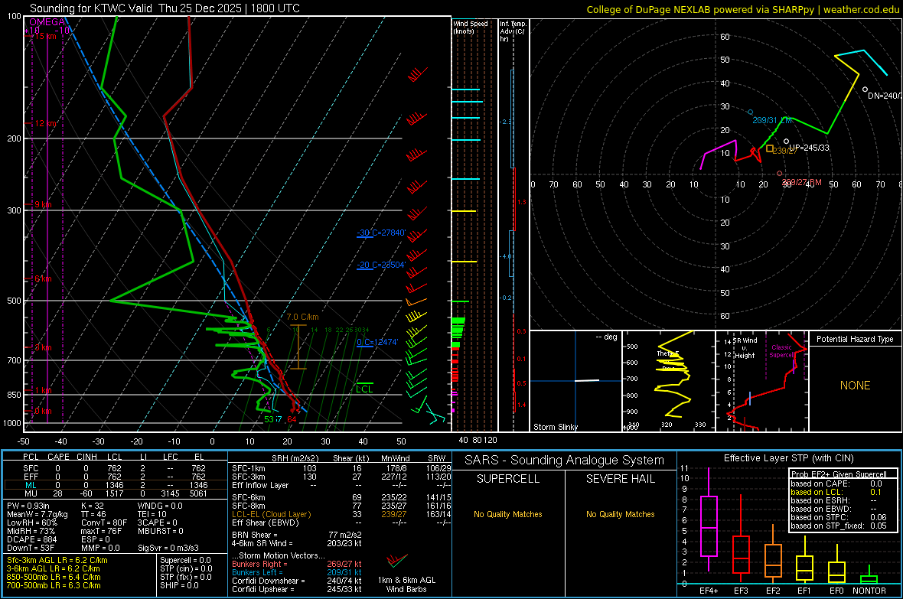This screenshot has height=599, width=903.
Task: Click the weather.cod.edu NEXLAB credit text
Action: [x=742, y=9]
